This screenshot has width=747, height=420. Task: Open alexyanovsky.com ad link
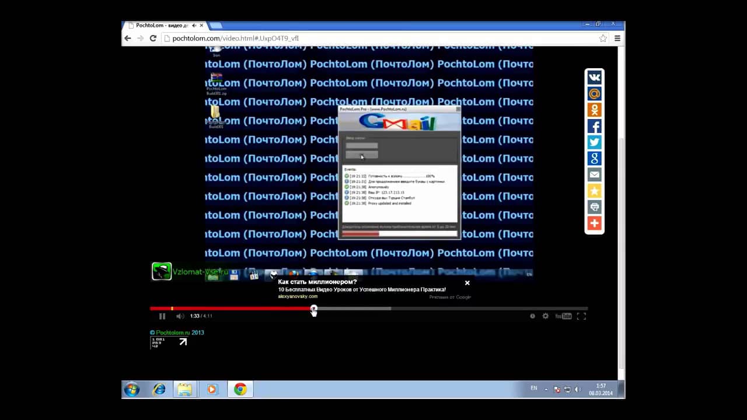click(298, 296)
